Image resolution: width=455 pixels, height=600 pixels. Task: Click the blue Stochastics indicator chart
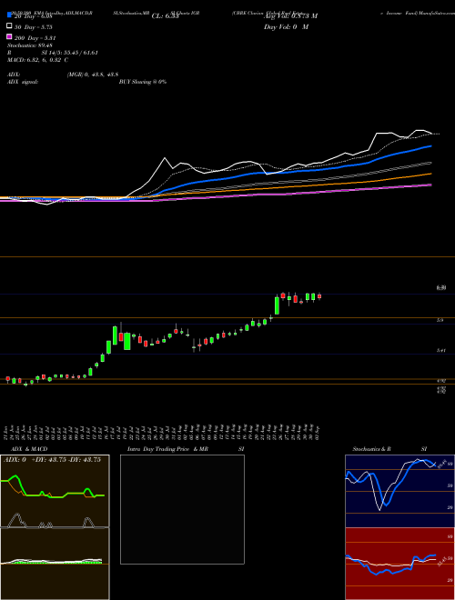coord(399,491)
